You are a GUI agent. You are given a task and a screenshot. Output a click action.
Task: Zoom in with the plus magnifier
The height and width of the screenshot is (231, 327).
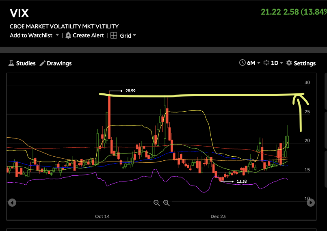click(167, 203)
